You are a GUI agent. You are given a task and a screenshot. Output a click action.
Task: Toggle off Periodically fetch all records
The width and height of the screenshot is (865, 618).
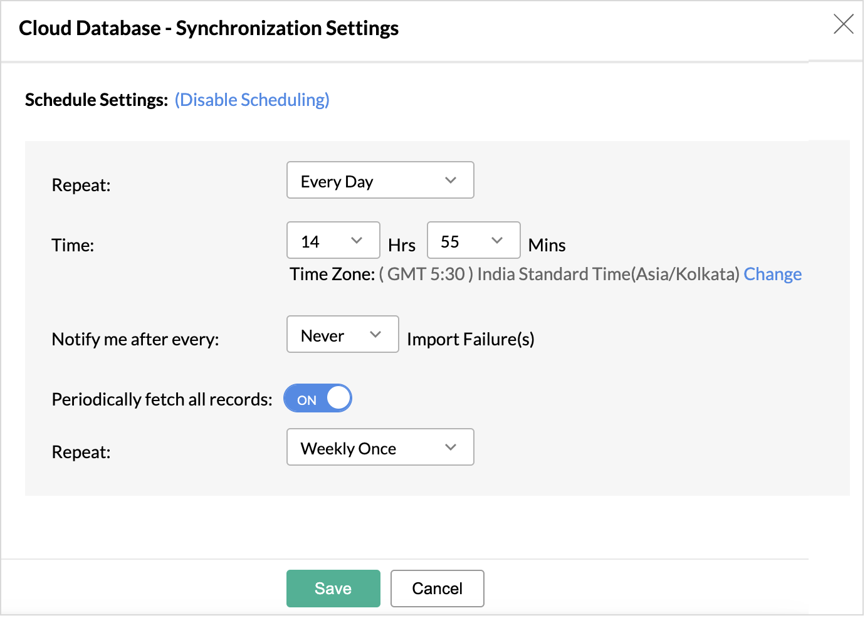(318, 399)
